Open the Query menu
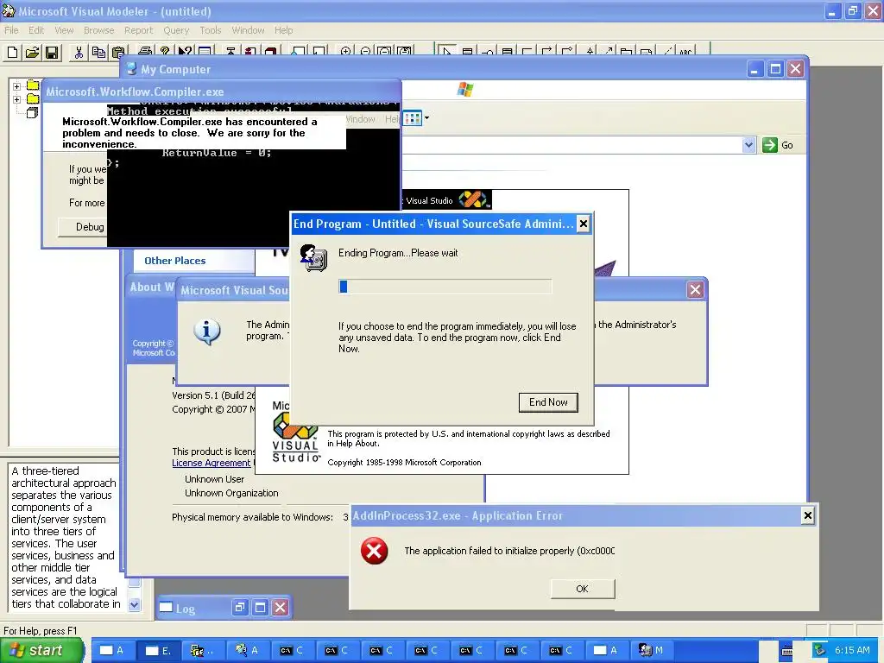This screenshot has height=663, width=884. [176, 30]
